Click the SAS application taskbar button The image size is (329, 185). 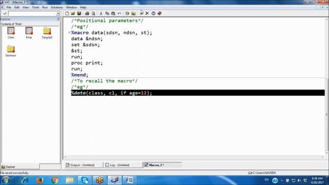[115, 180]
